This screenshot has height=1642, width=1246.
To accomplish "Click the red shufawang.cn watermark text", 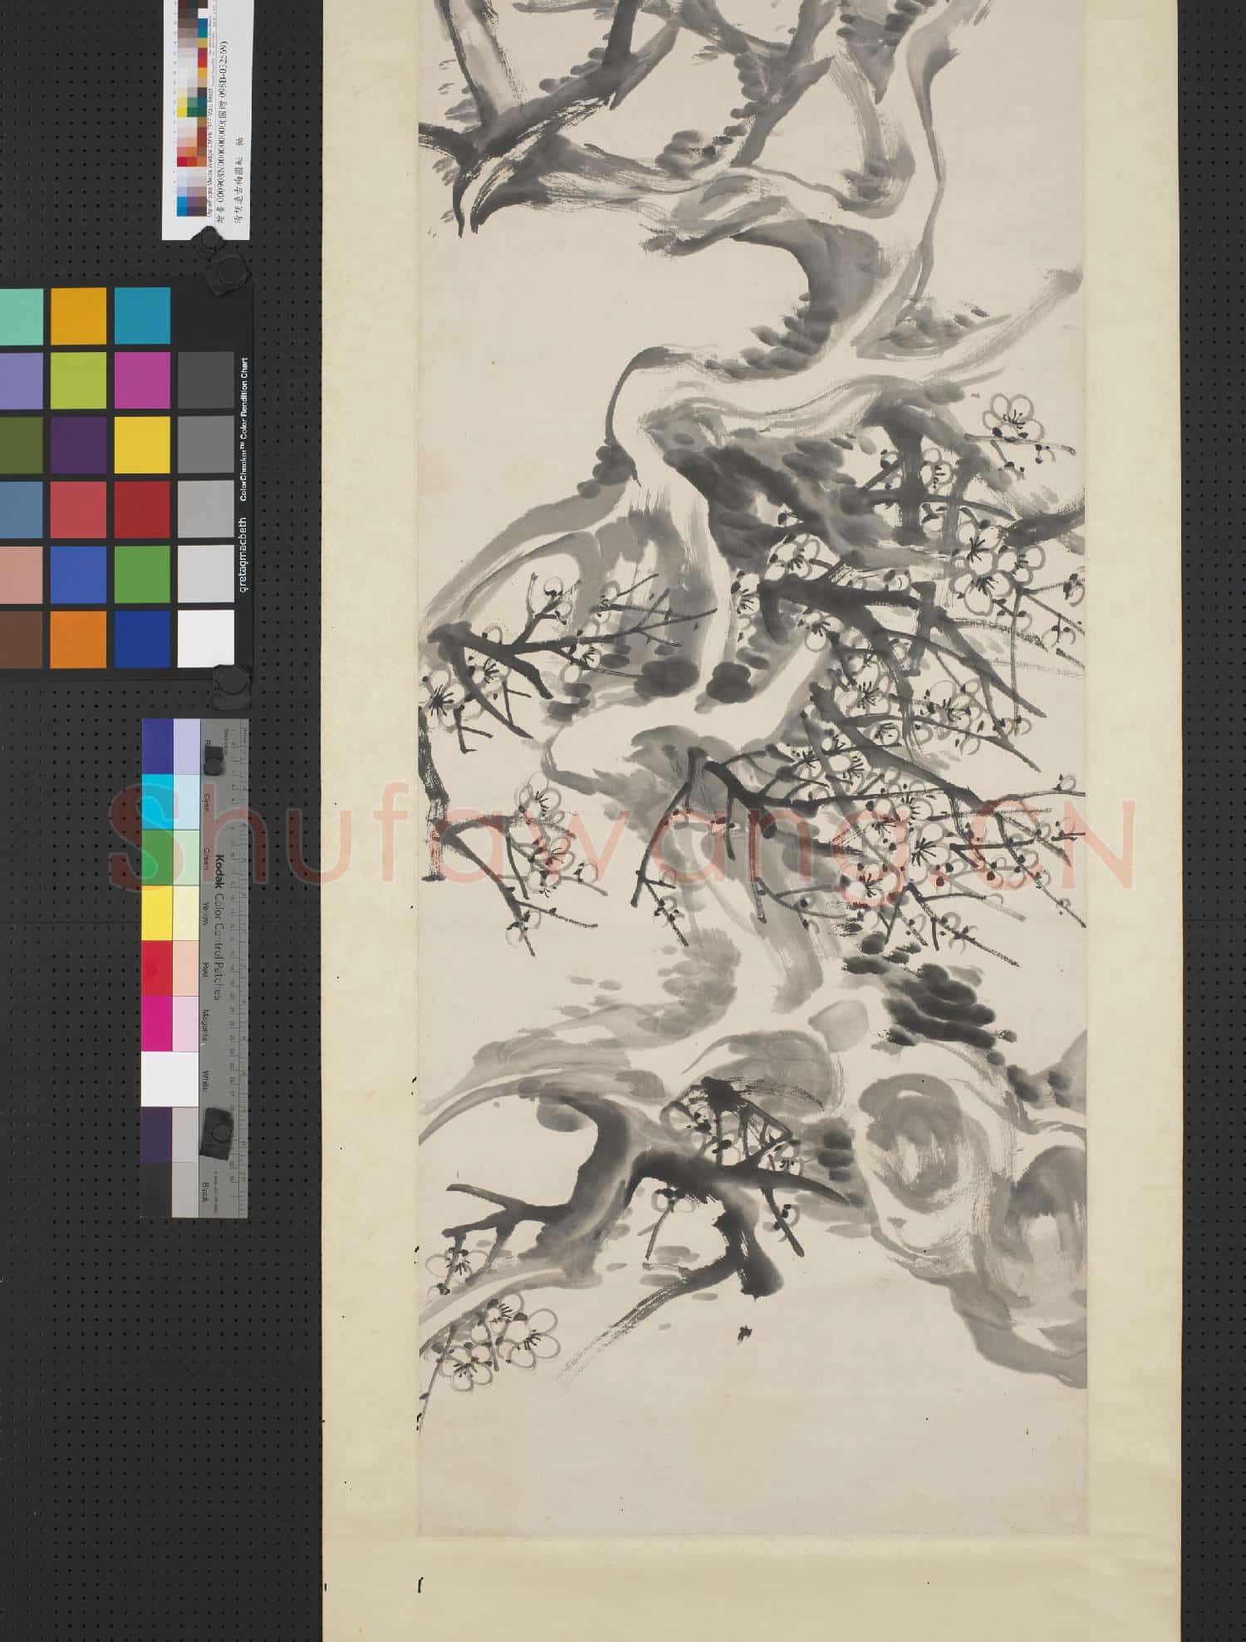I will click(x=623, y=841).
